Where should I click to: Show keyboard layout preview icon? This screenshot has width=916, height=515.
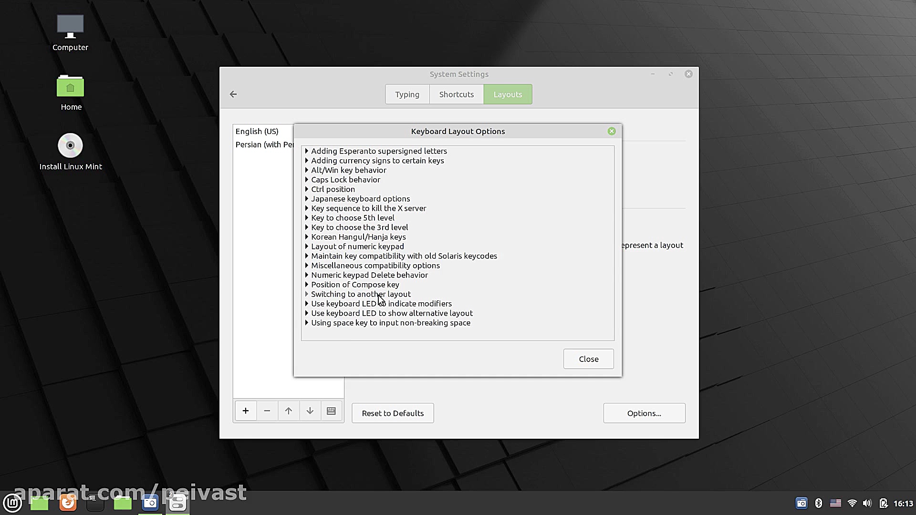[x=331, y=411]
